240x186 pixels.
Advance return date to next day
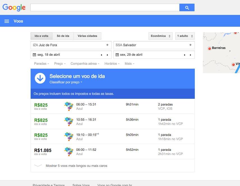[x=190, y=55]
